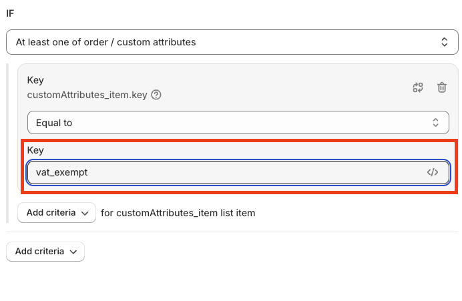
Task: Click up-down arrows on order attributes selector
Action: click(445, 42)
